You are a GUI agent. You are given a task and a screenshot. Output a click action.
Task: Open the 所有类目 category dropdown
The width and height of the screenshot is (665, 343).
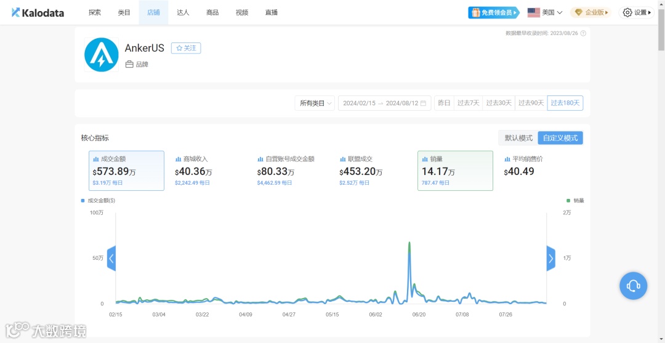[x=315, y=103]
